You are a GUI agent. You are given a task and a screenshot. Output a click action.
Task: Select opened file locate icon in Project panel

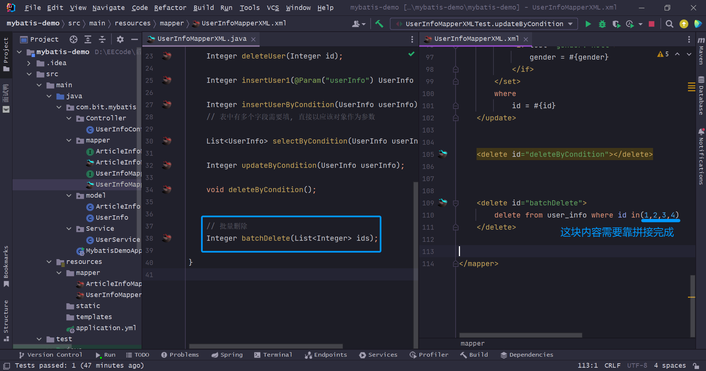[x=74, y=39]
